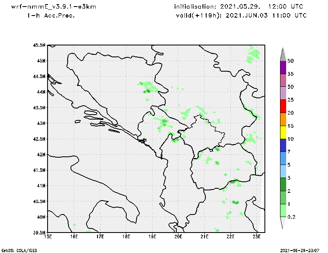This screenshot has height=253, width=328.
Task: Click gray arrow atop the color scale
Action: (x=282, y=54)
